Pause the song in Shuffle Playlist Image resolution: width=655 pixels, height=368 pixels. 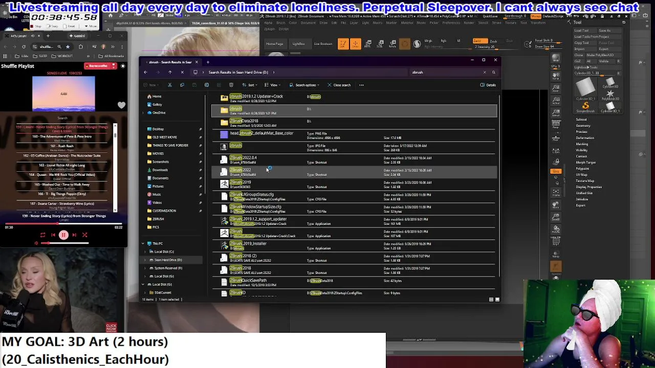(x=63, y=235)
